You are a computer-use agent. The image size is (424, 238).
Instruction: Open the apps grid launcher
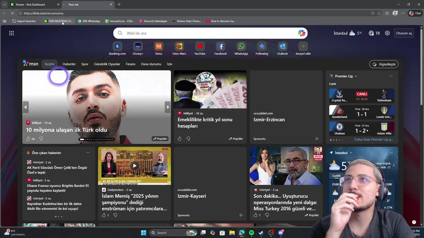[12, 33]
